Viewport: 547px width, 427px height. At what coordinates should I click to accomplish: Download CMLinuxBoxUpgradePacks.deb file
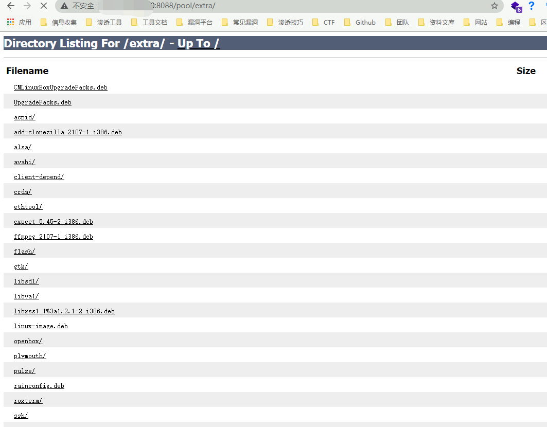(60, 87)
